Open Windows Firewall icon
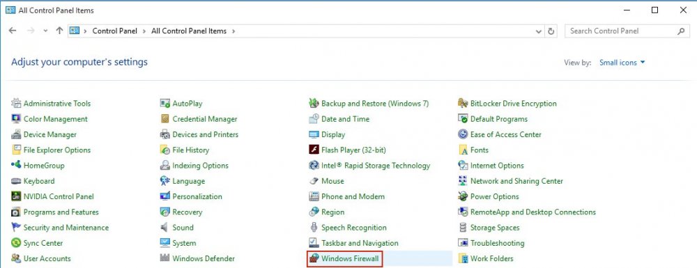This screenshot has height=268, width=697. [314, 259]
